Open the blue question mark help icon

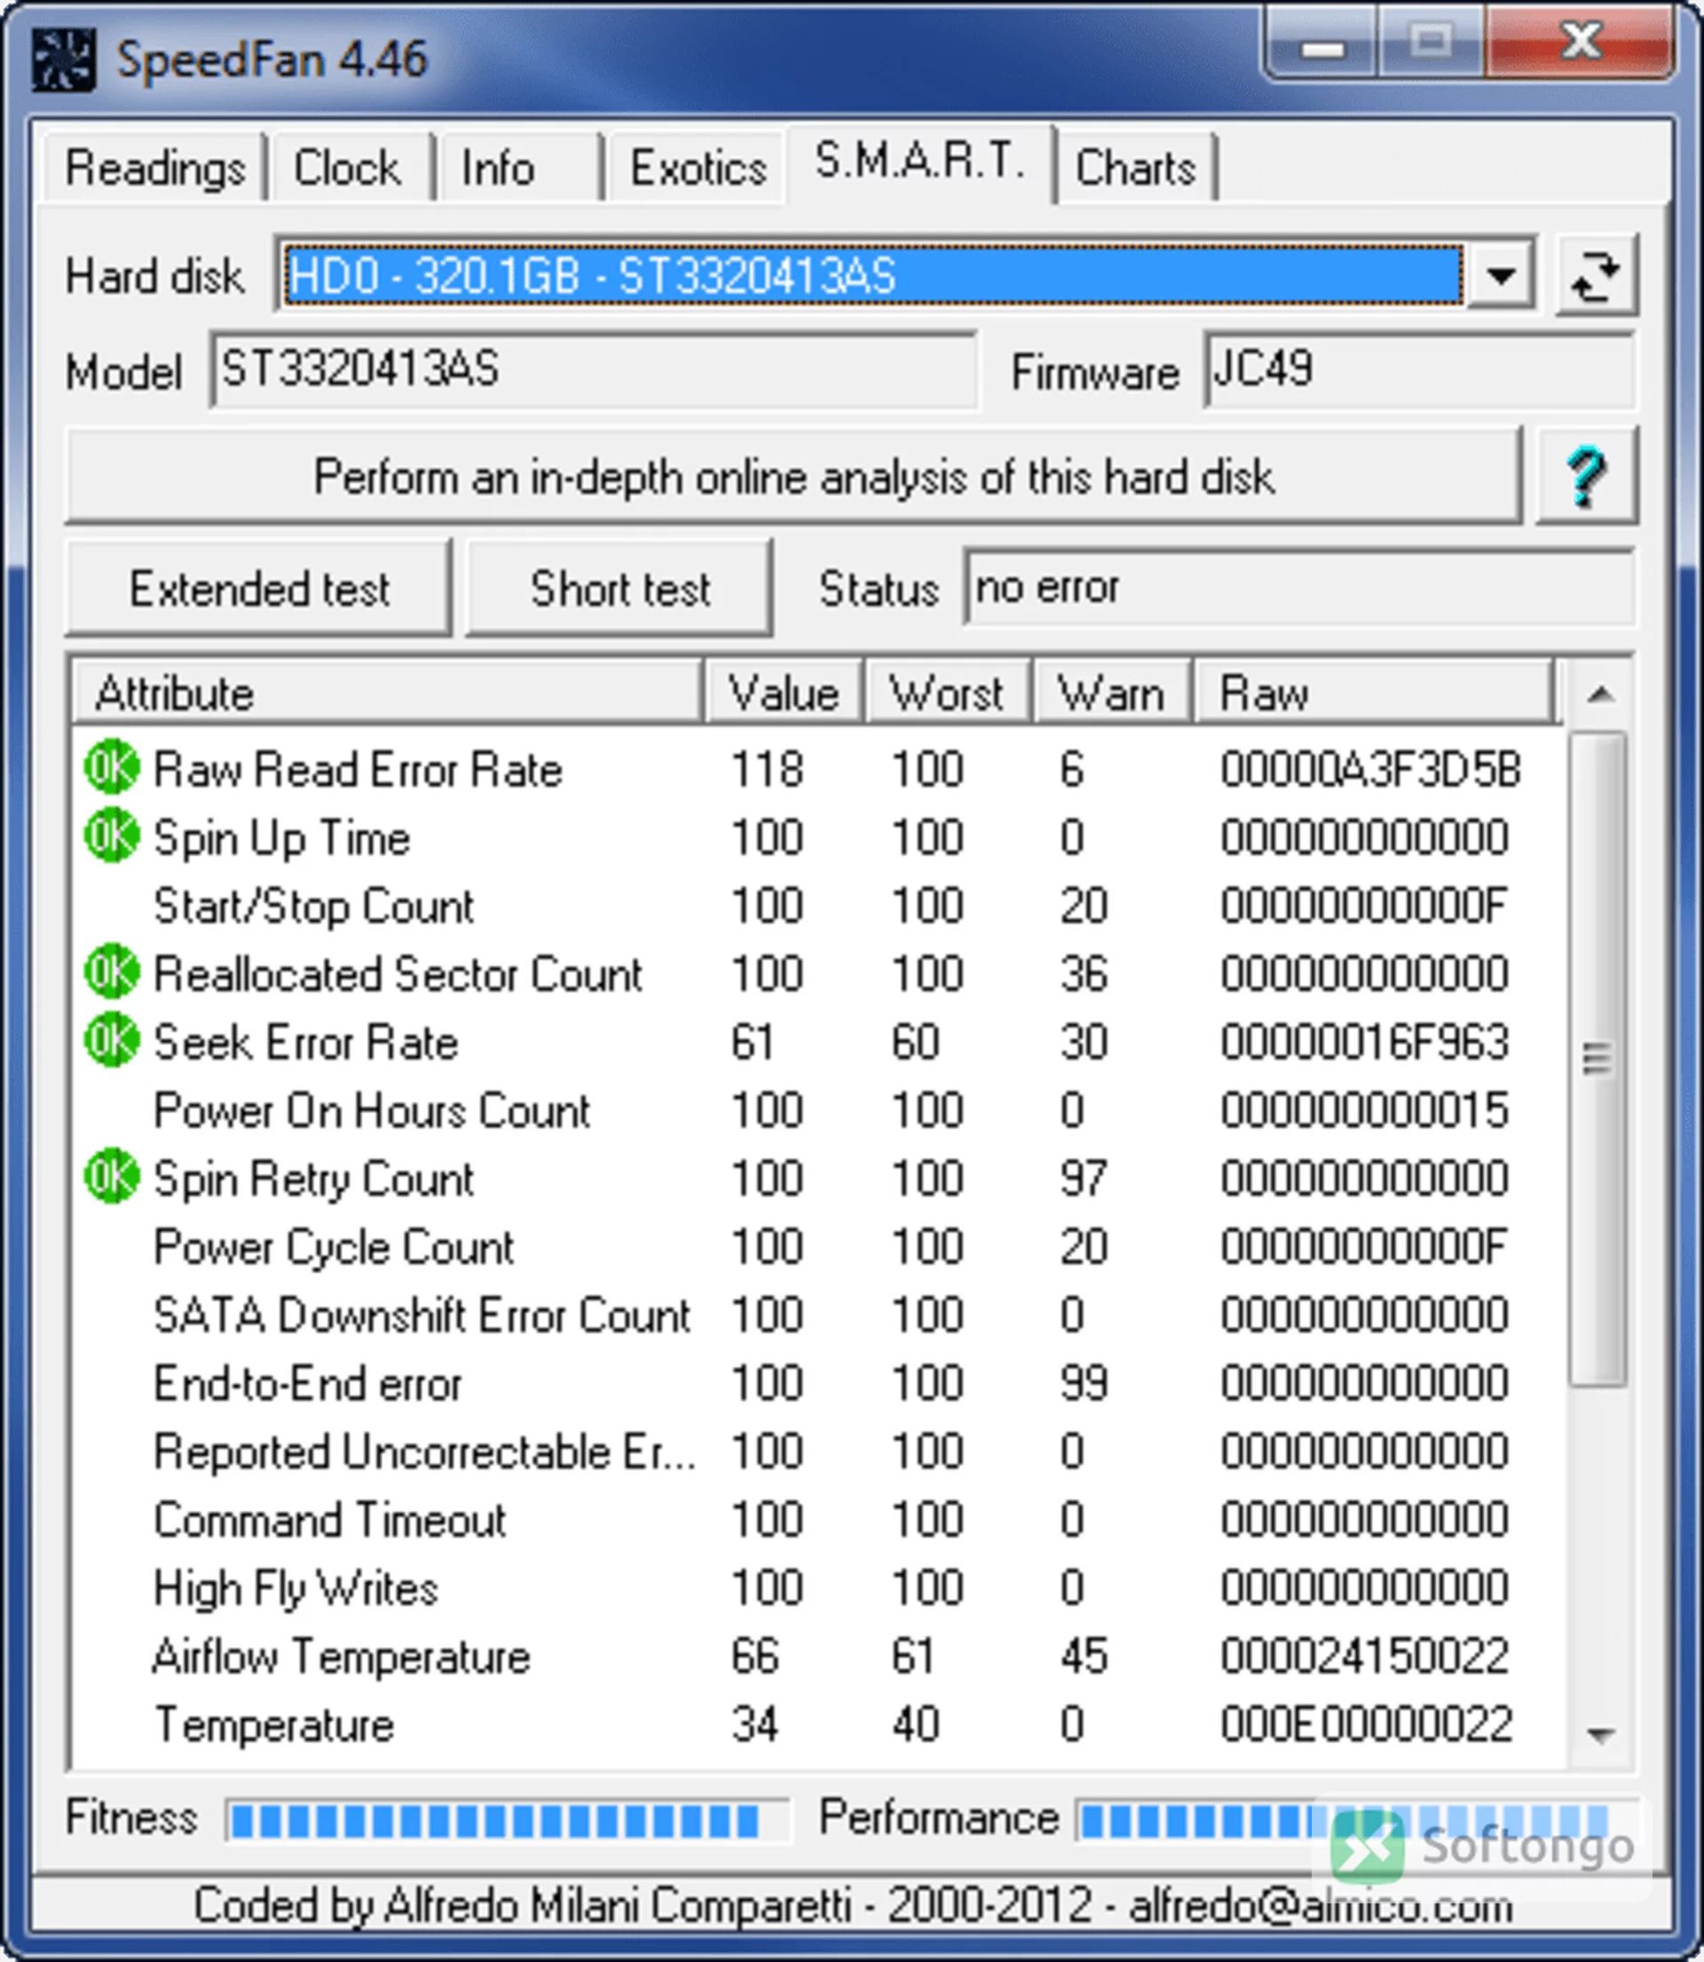(1586, 476)
